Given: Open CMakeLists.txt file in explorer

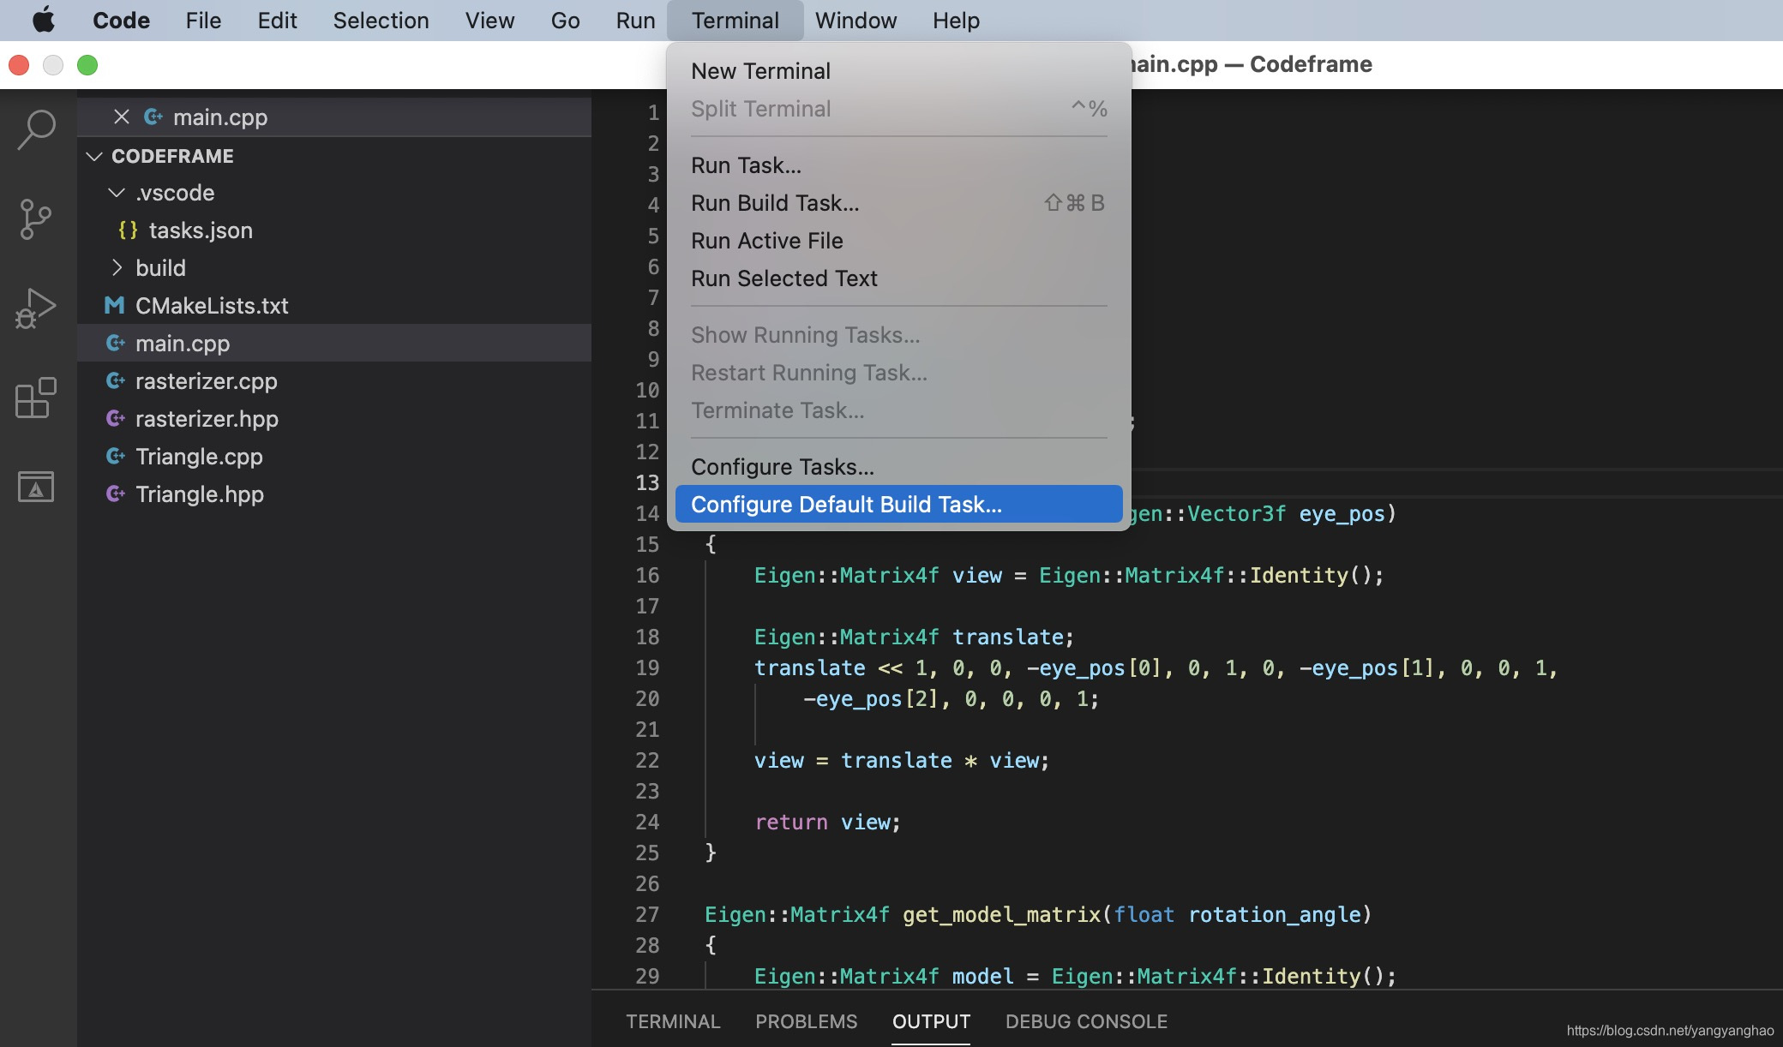Looking at the screenshot, I should (211, 306).
